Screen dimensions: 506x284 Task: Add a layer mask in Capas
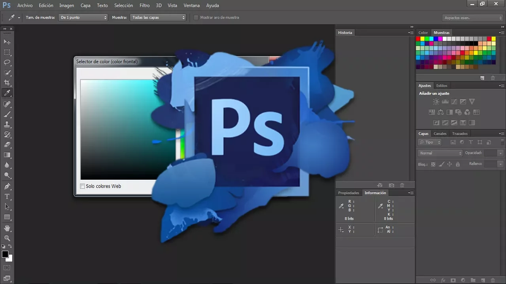pyautogui.click(x=453, y=280)
